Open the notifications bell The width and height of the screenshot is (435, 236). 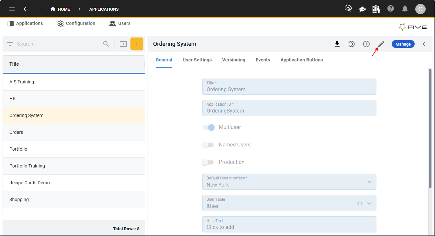[x=405, y=9]
